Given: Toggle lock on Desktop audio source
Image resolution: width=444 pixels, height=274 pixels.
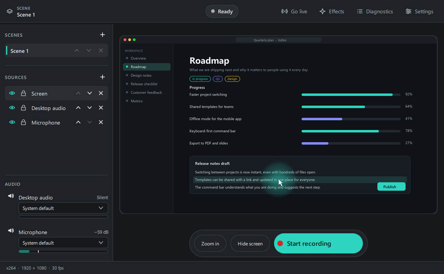Looking at the screenshot, I should pyautogui.click(x=23, y=108).
